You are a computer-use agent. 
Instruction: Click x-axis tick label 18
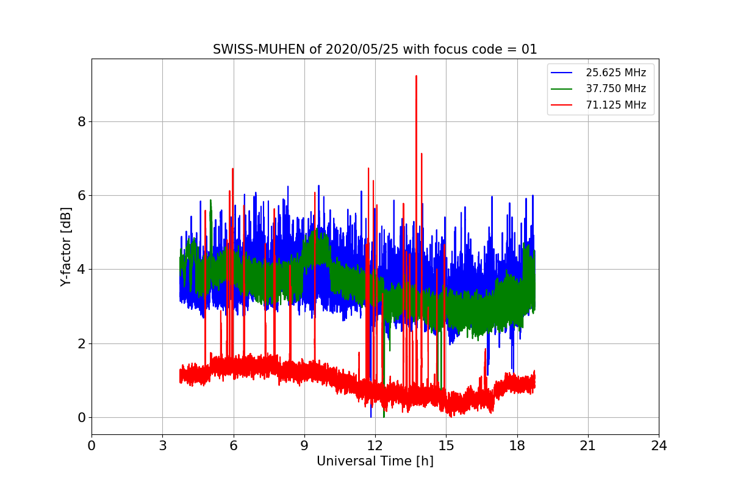(x=517, y=446)
